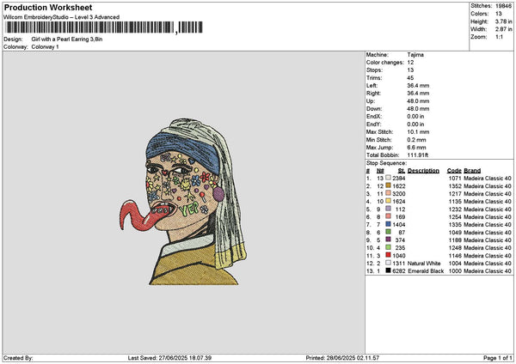Click the Machine Tajima entry
Screen dimensions: 516x364
[396, 55]
